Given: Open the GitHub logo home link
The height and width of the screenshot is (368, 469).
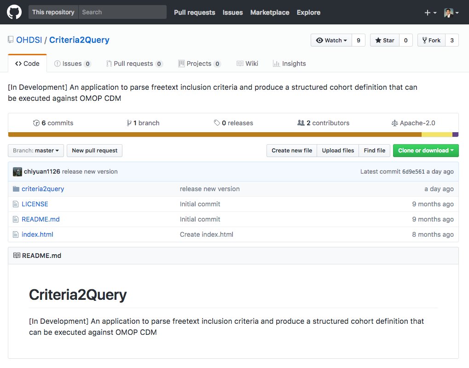Looking at the screenshot, I should [14, 12].
